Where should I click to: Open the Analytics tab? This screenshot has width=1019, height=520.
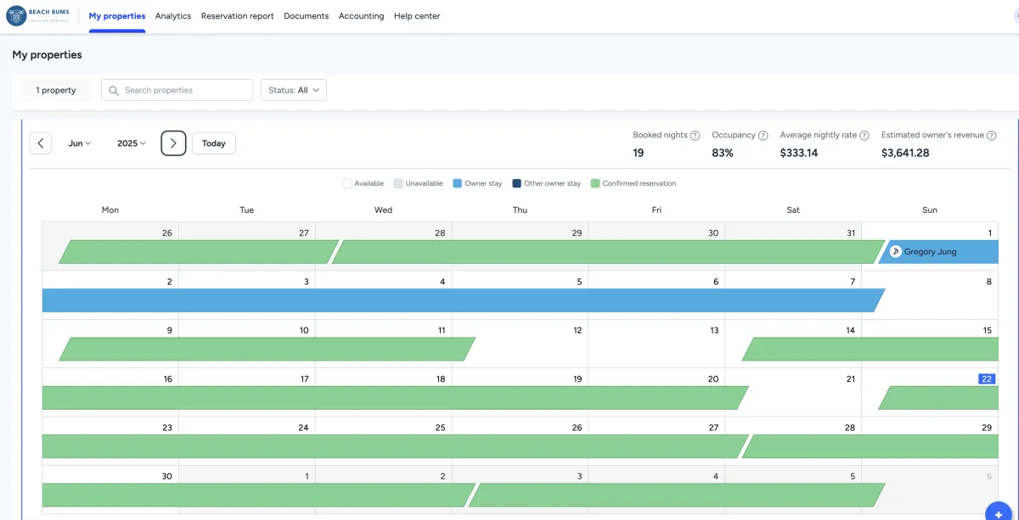point(173,16)
